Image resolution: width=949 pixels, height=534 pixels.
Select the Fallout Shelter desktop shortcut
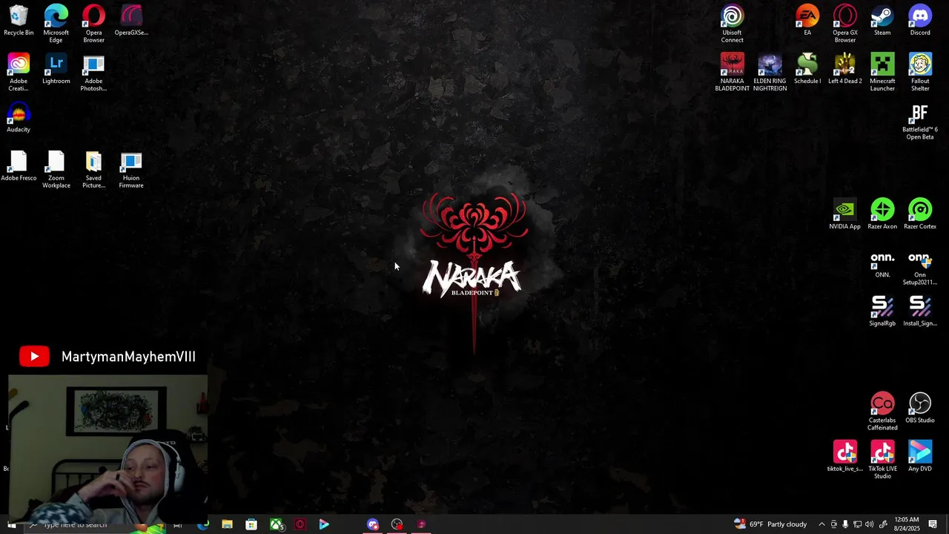tap(920, 73)
